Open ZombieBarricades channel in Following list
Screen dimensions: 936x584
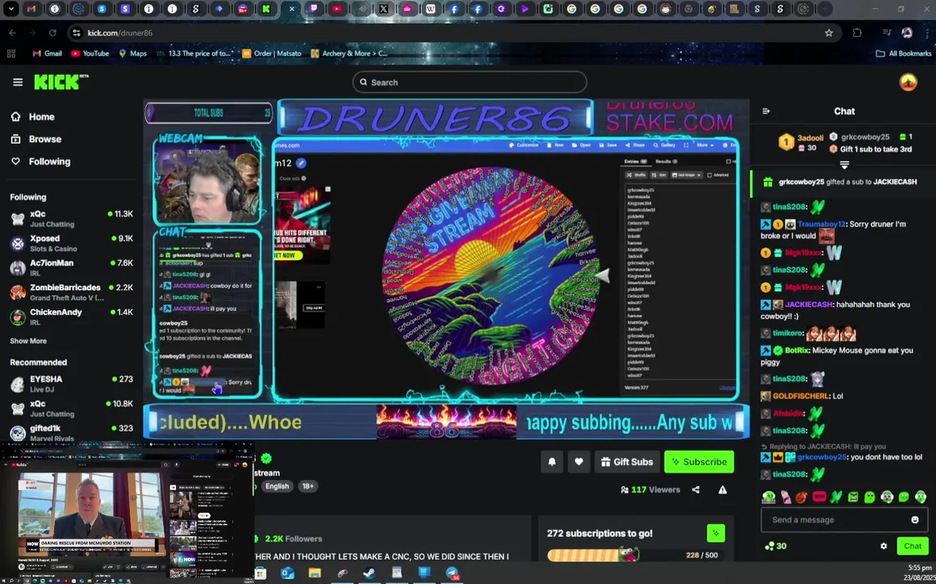tap(71, 292)
